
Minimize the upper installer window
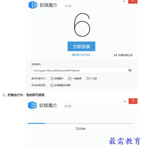coord(124,1)
